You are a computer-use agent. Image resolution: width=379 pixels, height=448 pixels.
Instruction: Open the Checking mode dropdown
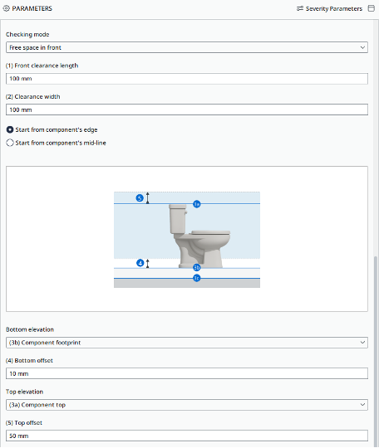pyautogui.click(x=187, y=47)
